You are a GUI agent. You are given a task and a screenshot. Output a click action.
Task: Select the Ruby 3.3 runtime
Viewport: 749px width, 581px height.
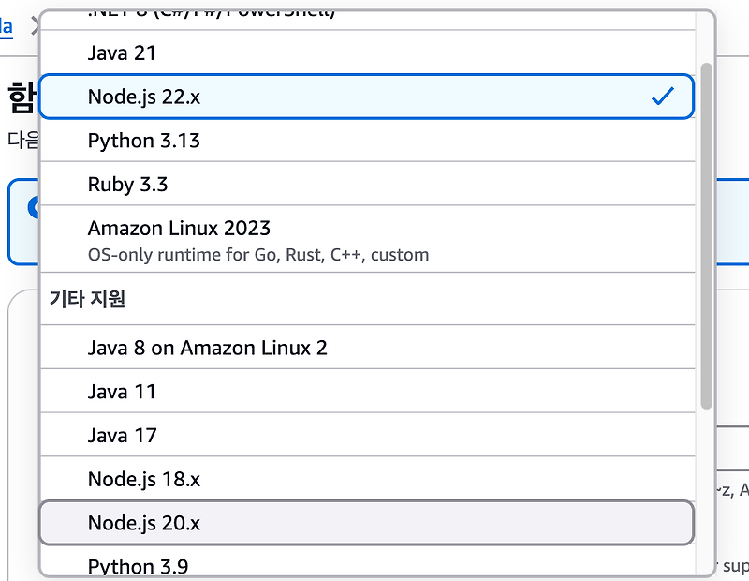(x=127, y=184)
